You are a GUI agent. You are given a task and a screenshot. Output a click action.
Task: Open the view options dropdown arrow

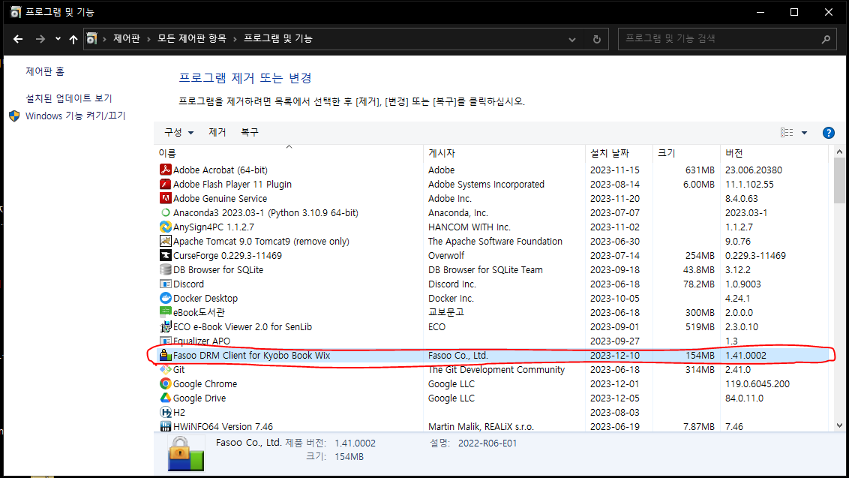(805, 133)
